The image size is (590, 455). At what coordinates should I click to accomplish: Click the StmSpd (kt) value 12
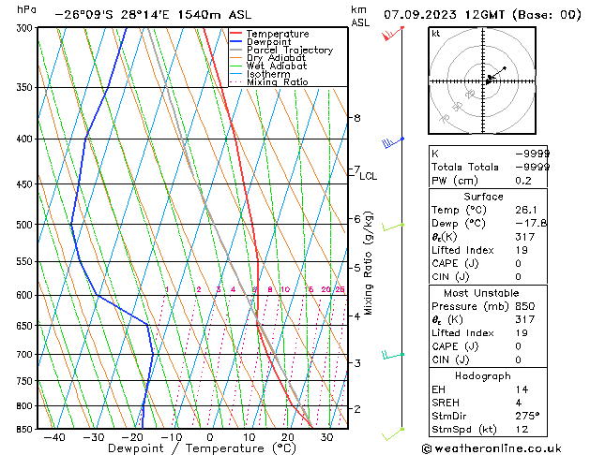tap(522, 430)
